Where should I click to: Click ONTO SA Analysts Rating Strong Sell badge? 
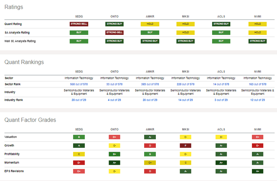click(114, 33)
